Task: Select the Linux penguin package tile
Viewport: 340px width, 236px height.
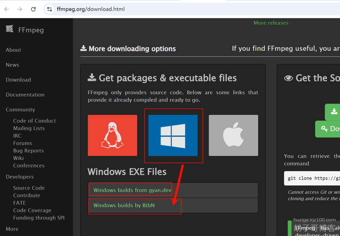Action: (x=112, y=135)
